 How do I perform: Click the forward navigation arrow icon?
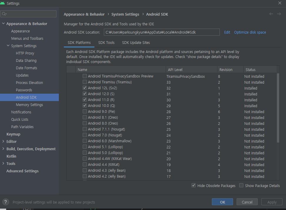pos(279,14)
